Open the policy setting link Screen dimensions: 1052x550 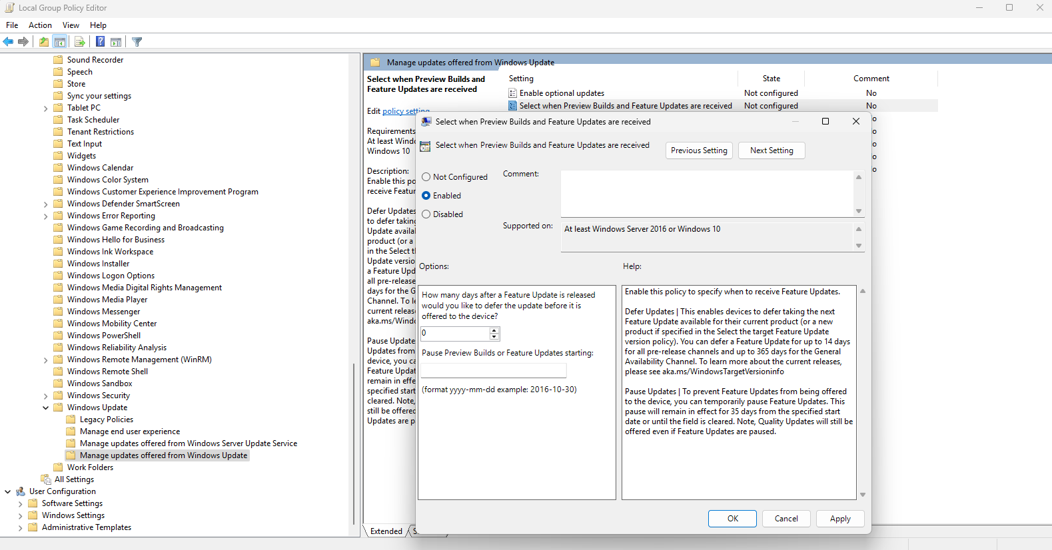click(406, 111)
